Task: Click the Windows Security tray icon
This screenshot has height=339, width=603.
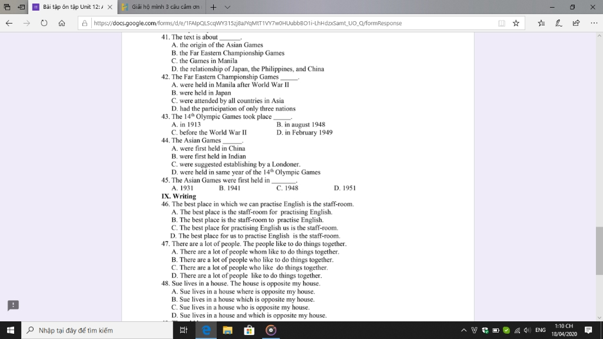Action: coord(485,330)
